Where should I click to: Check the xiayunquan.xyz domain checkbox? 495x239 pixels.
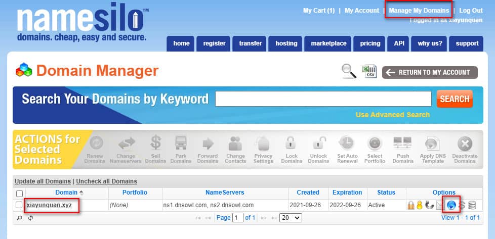coord(19,205)
